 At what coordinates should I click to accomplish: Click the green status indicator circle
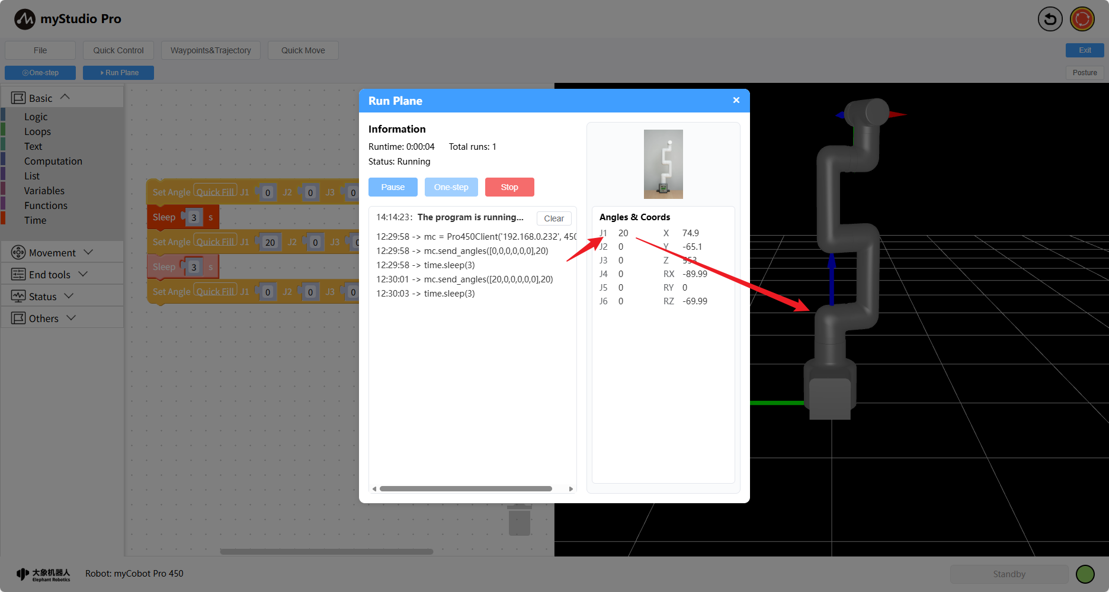point(1085,574)
